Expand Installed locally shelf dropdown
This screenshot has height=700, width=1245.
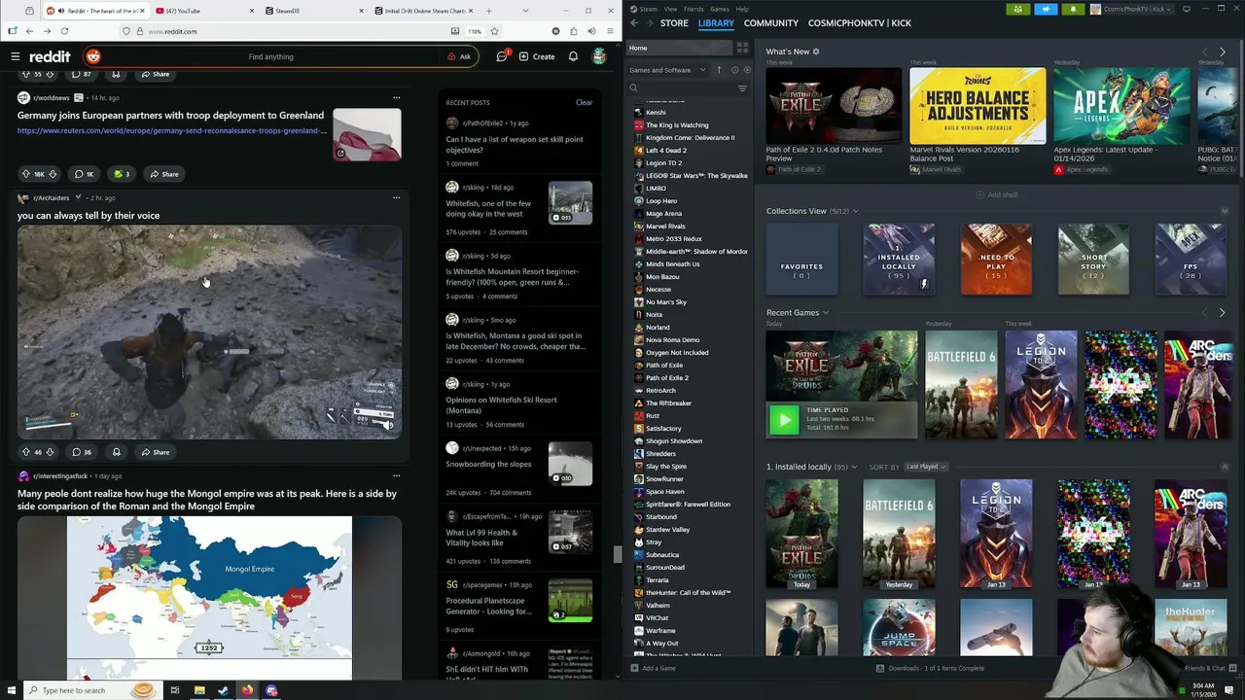856,467
